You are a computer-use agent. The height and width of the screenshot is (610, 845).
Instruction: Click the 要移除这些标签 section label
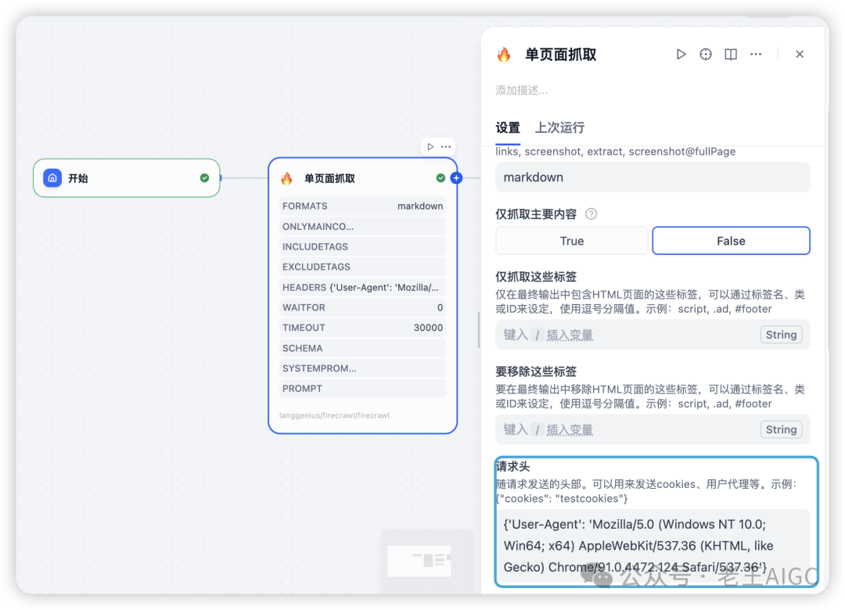point(536,371)
